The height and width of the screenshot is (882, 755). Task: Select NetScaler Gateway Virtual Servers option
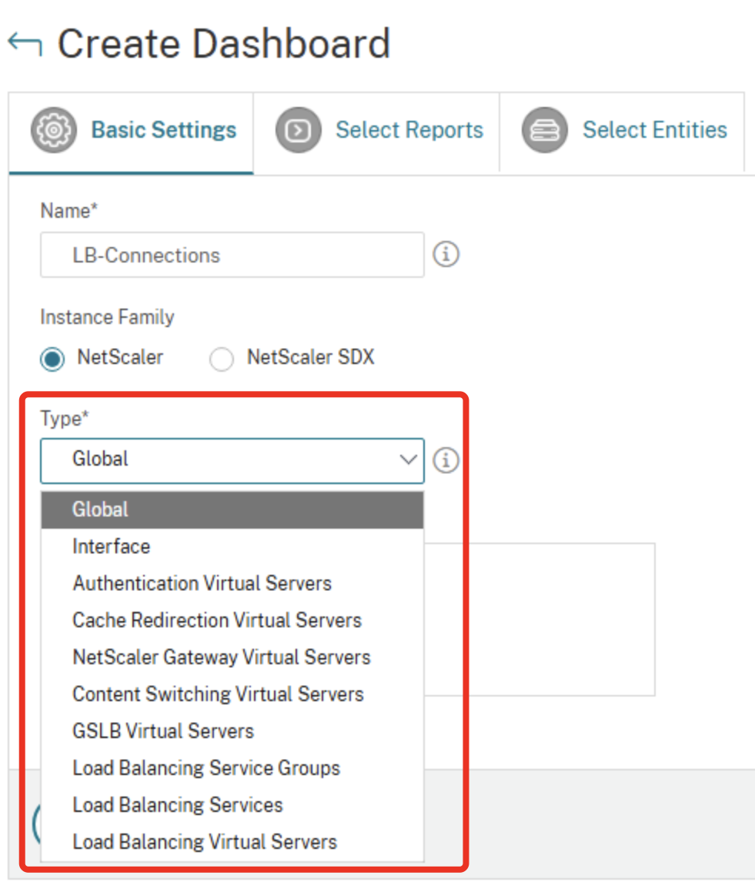click(222, 657)
